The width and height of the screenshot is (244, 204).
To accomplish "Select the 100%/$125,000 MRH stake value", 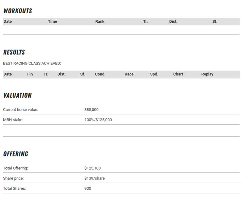I will [x=98, y=120].
